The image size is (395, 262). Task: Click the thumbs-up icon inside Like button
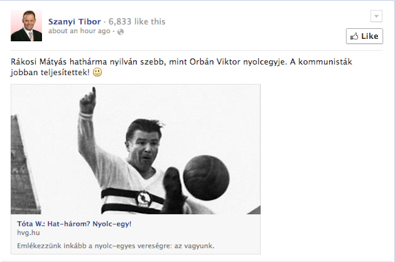354,36
